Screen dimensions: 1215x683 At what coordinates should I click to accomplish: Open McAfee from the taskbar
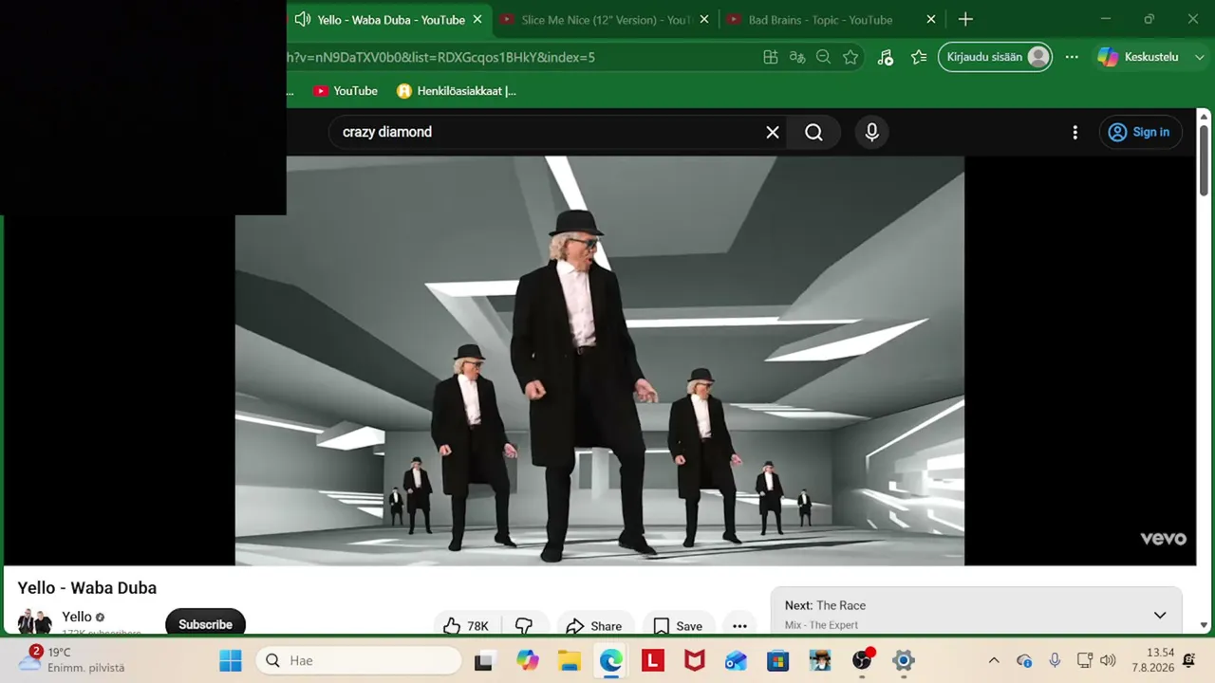pos(695,660)
